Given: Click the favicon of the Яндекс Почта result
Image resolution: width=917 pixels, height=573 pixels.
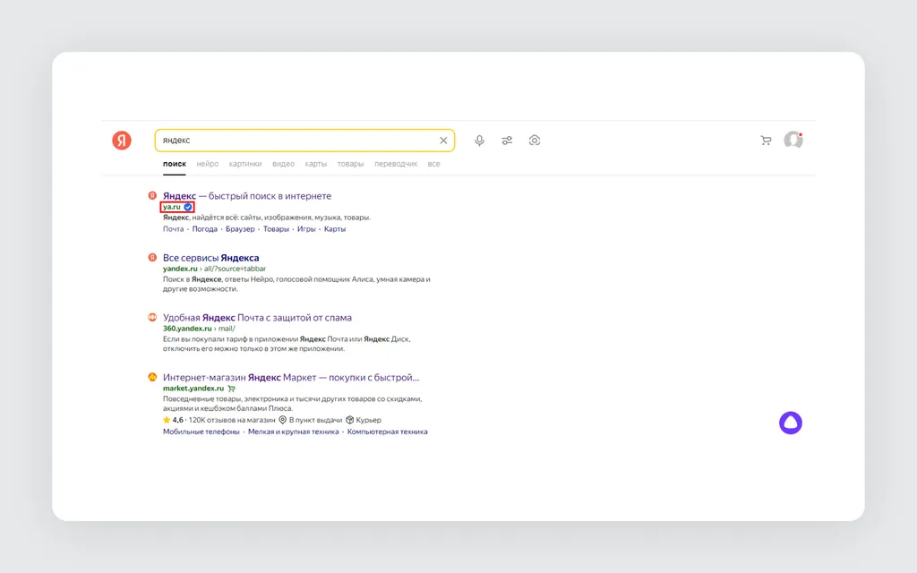Looking at the screenshot, I should [x=152, y=318].
